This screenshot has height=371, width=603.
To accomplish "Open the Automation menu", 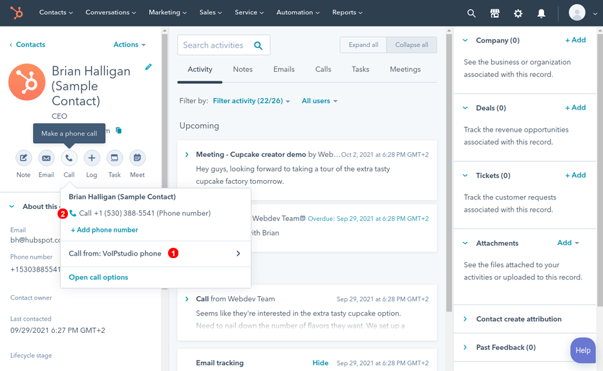I will pyautogui.click(x=298, y=12).
